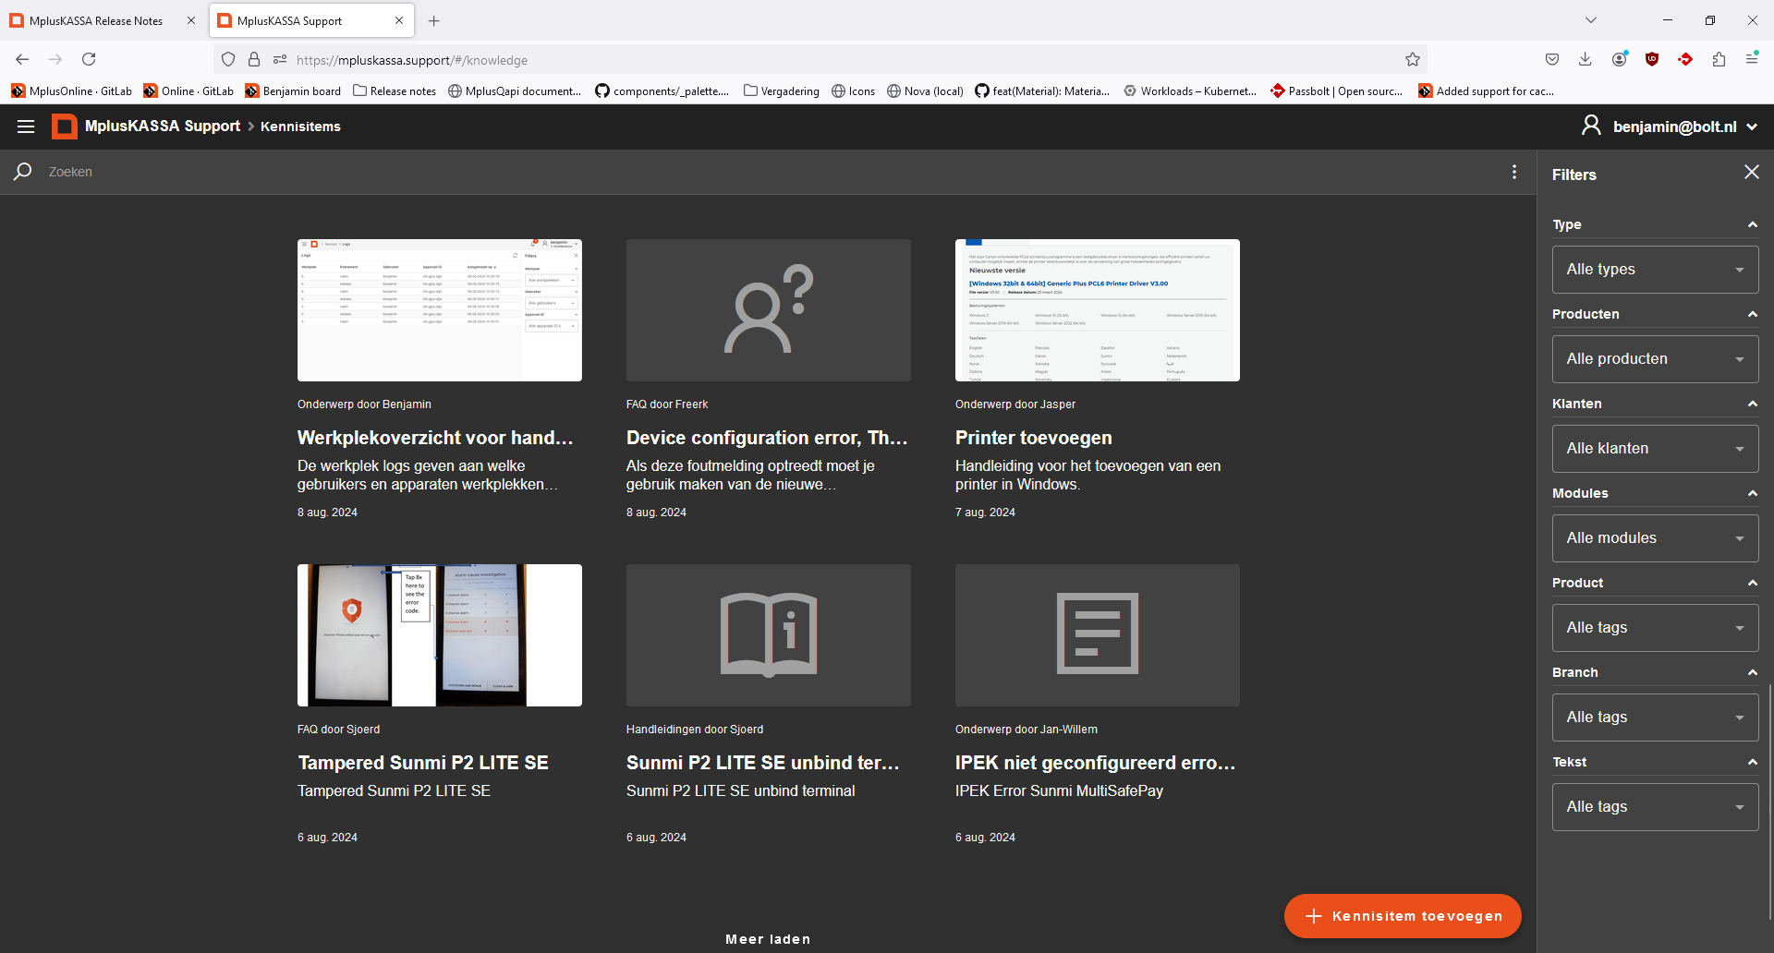The width and height of the screenshot is (1774, 953).
Task: Reload the current browser page
Action: point(89,59)
